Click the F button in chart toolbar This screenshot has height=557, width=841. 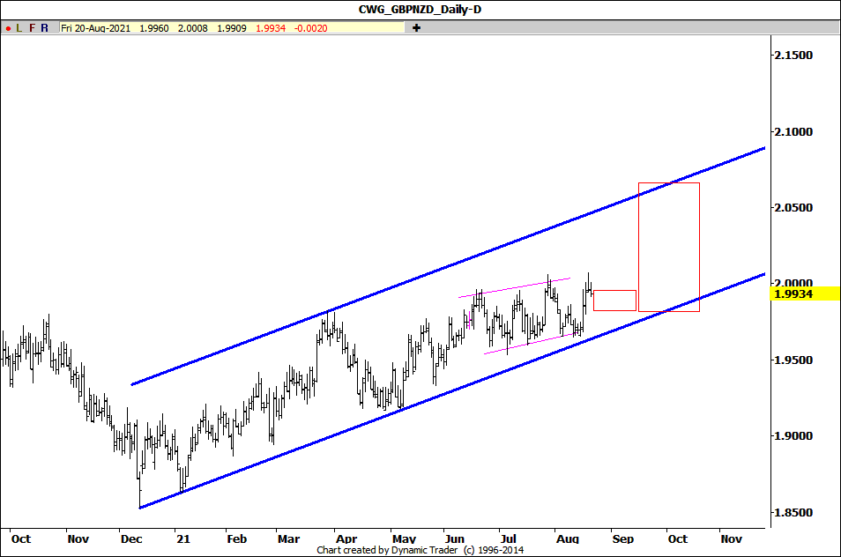(33, 28)
